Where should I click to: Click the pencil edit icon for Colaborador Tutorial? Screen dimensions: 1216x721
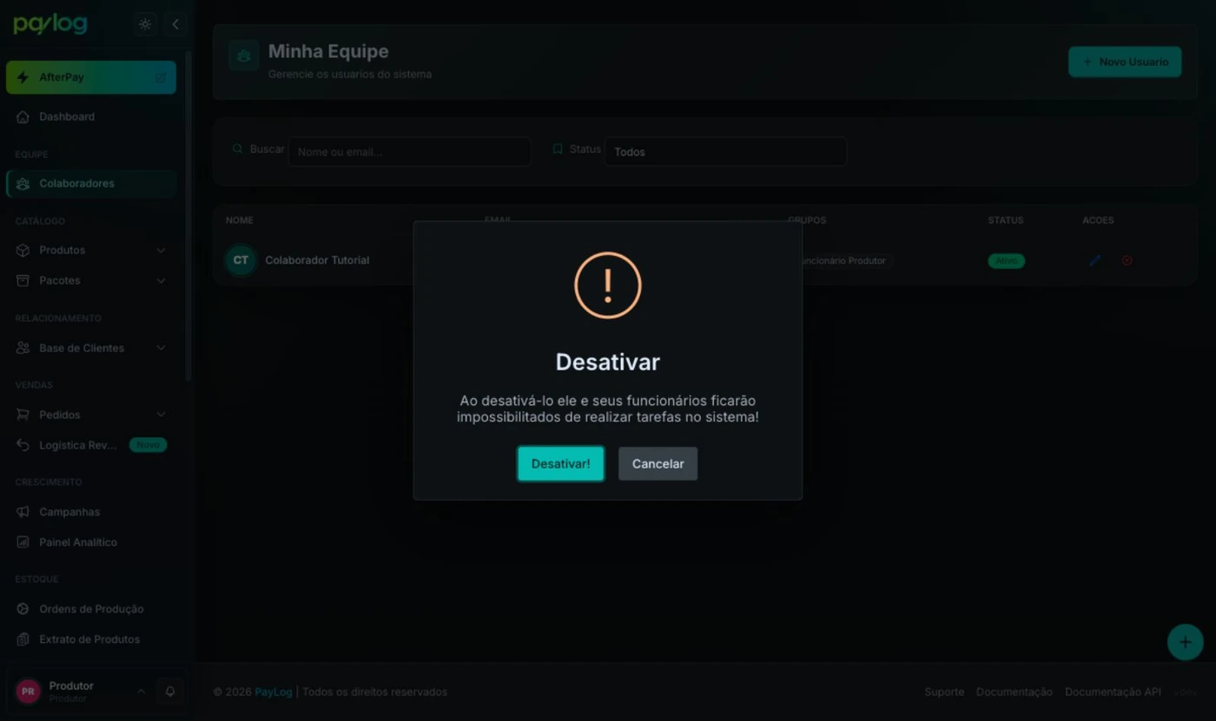coord(1095,260)
